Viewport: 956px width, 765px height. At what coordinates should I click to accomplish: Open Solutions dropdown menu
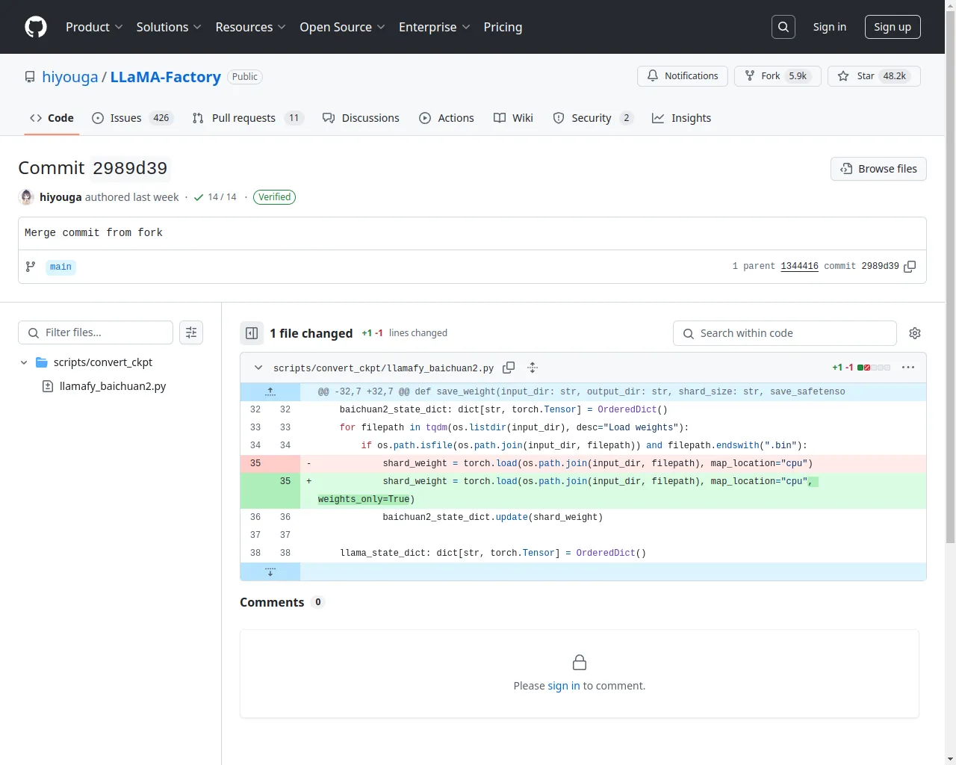point(169,27)
